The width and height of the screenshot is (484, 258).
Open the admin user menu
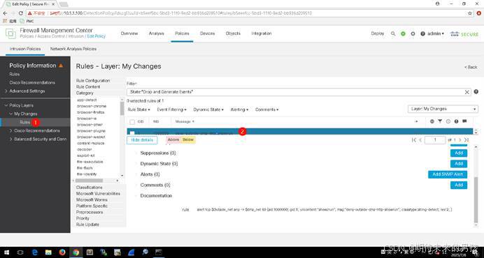(436, 33)
